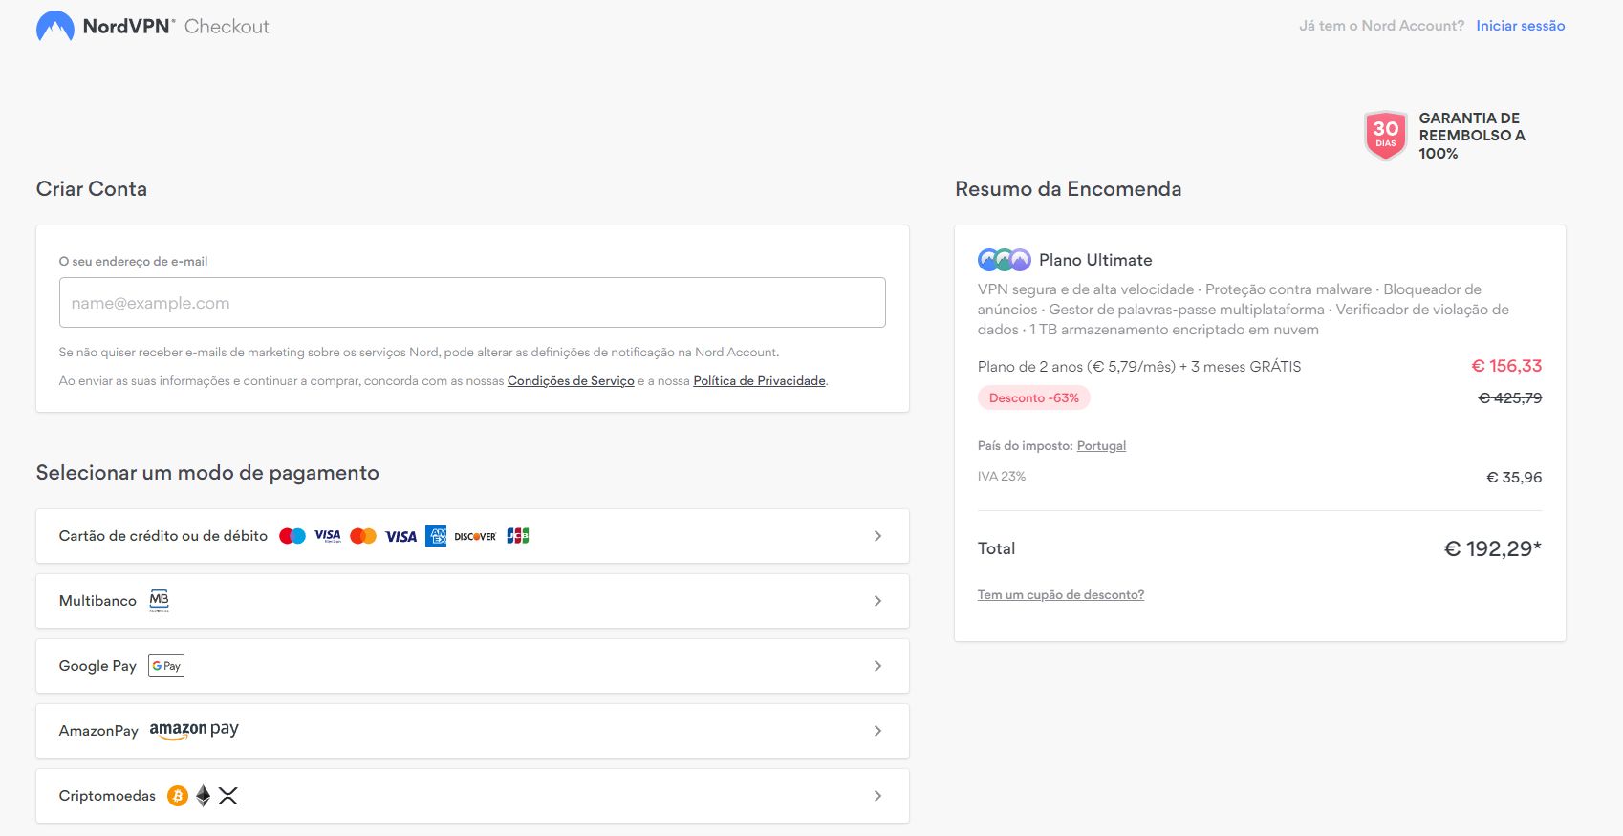1623x836 pixels.
Task: Click the Mastercard logo icon
Action: click(363, 536)
